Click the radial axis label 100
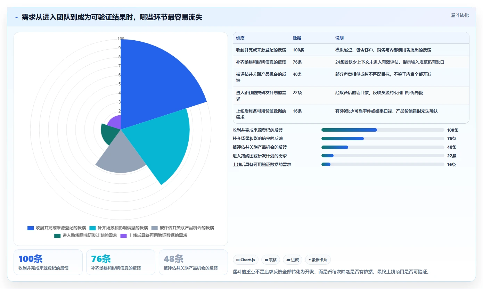Screen dimensions: 483x289 point(121,39)
